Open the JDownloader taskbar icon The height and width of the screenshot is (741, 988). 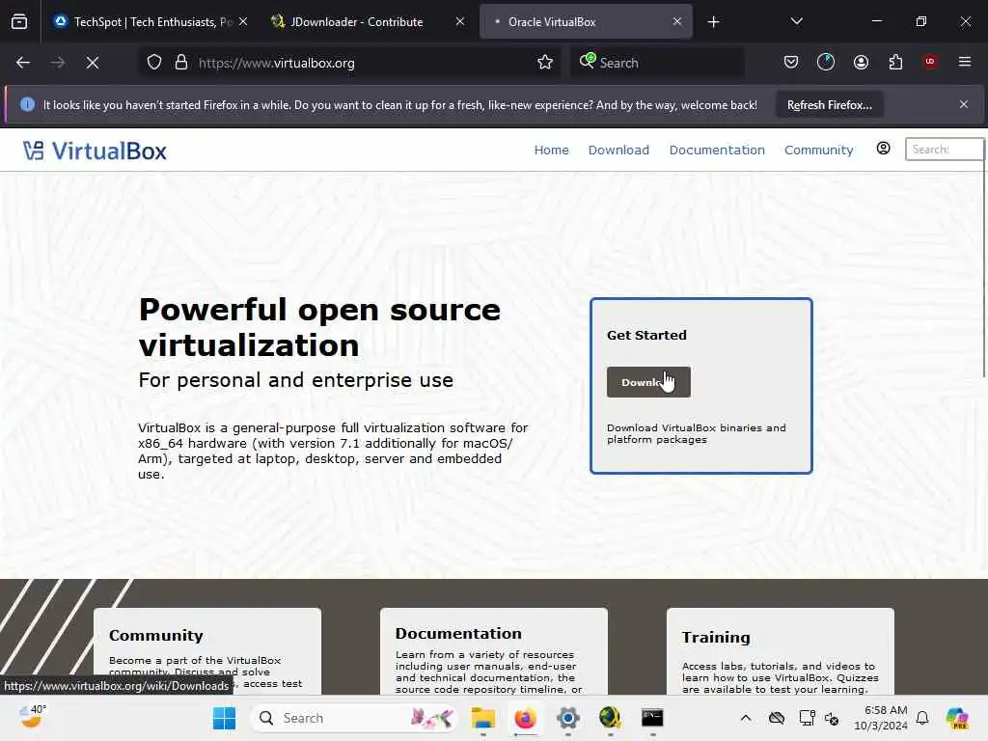coord(610,718)
